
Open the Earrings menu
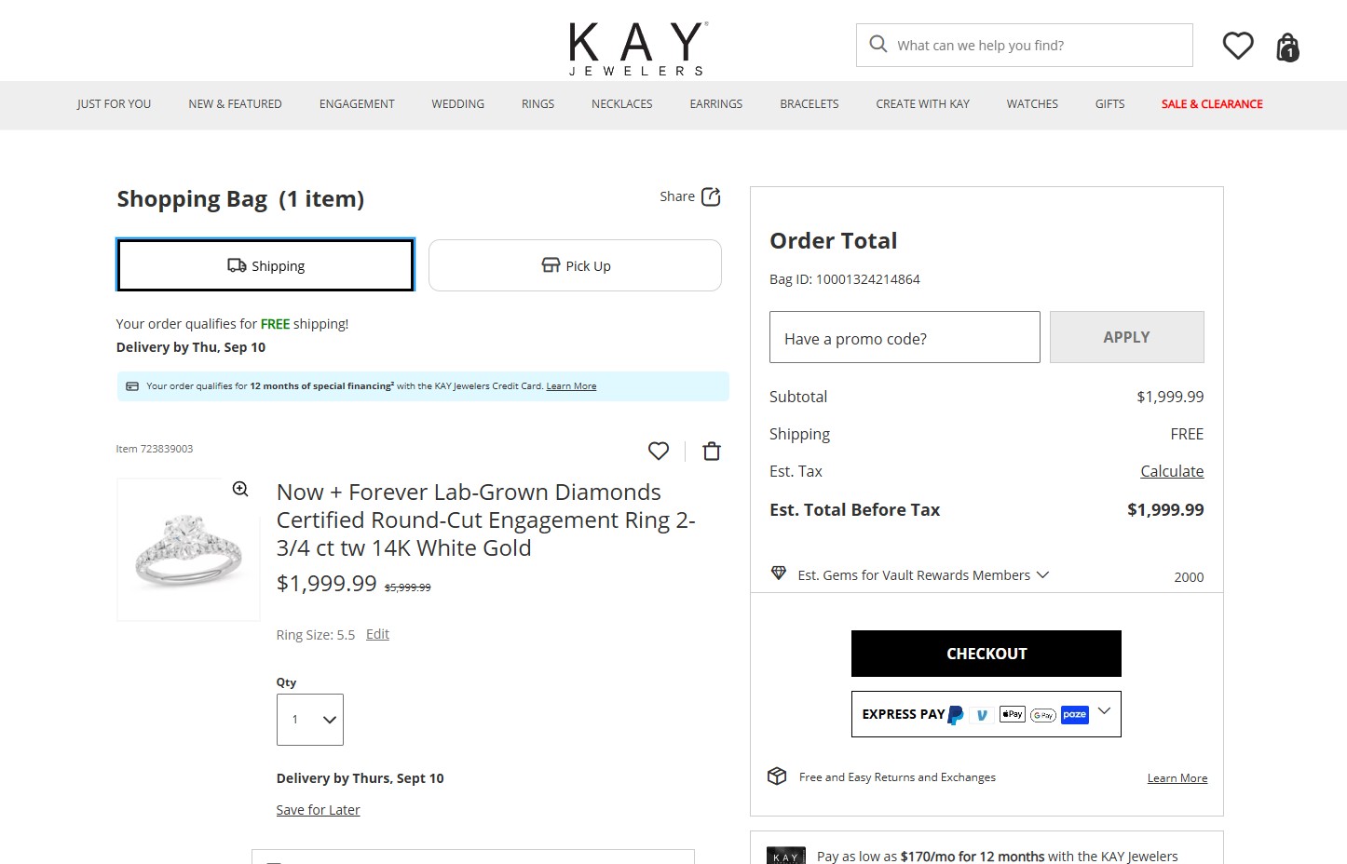tap(716, 104)
